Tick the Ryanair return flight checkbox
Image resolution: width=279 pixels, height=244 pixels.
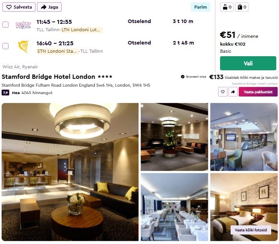pyautogui.click(x=5, y=46)
